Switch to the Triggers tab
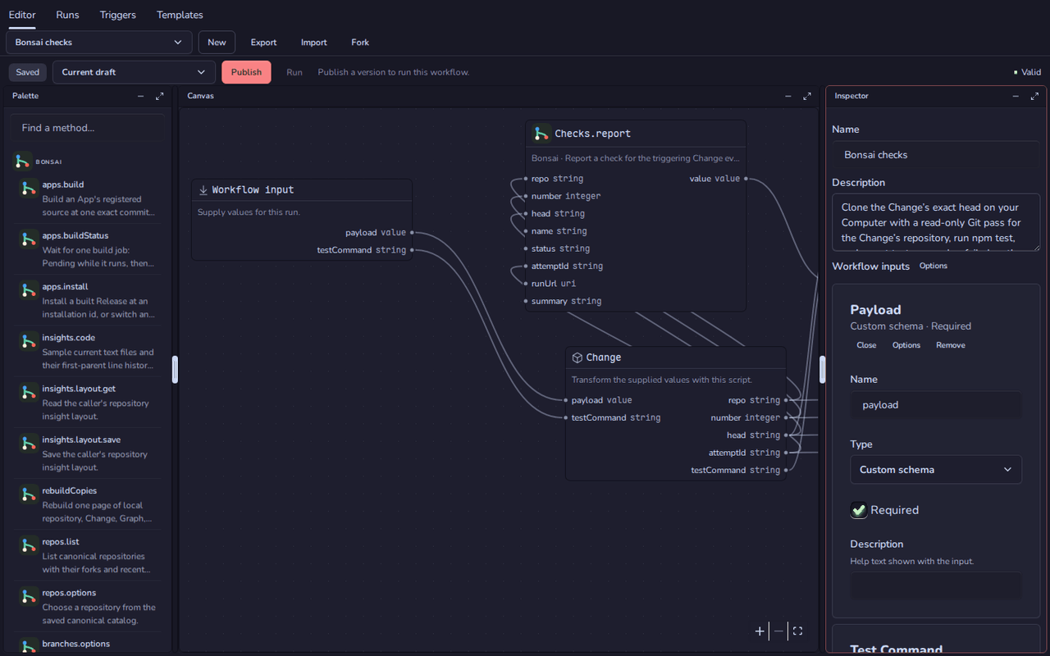The width and height of the screenshot is (1050, 656). pyautogui.click(x=118, y=15)
